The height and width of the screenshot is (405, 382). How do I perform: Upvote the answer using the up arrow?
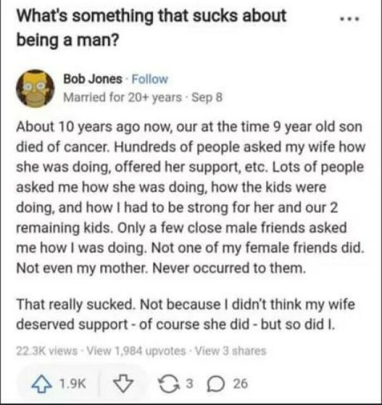(x=41, y=384)
